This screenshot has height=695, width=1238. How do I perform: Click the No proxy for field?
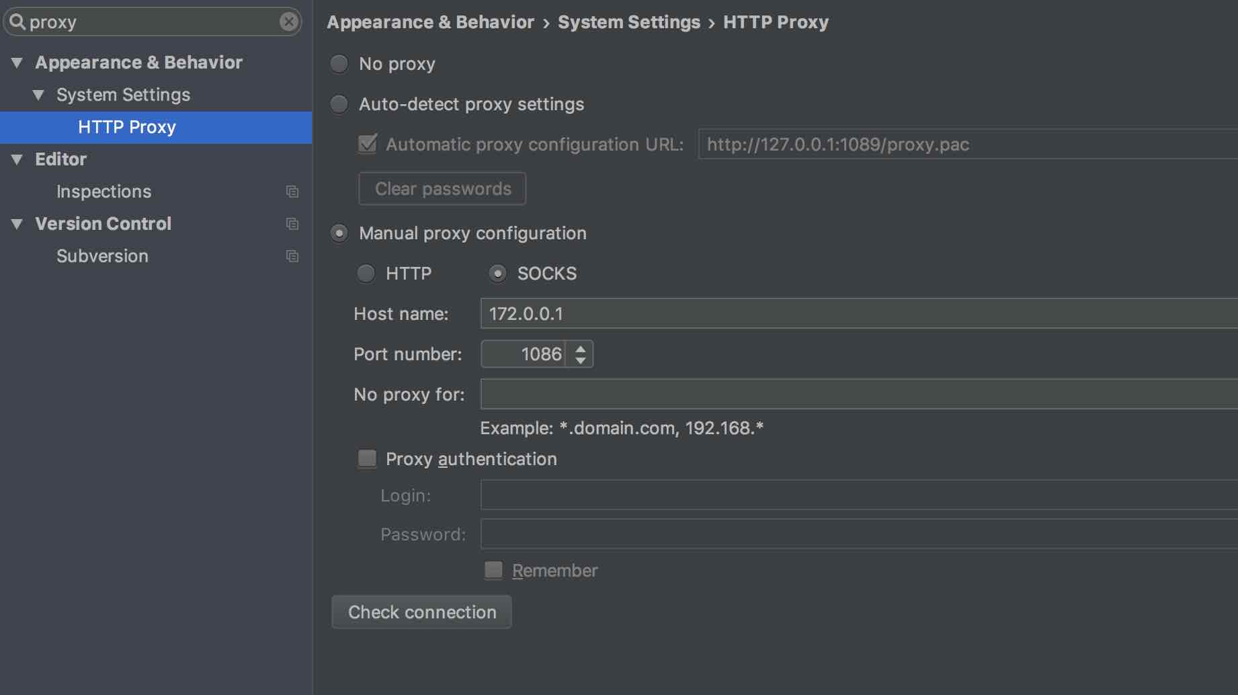pos(859,395)
